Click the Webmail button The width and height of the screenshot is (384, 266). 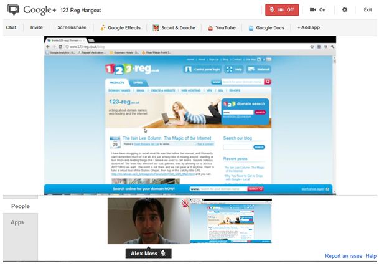click(x=259, y=69)
